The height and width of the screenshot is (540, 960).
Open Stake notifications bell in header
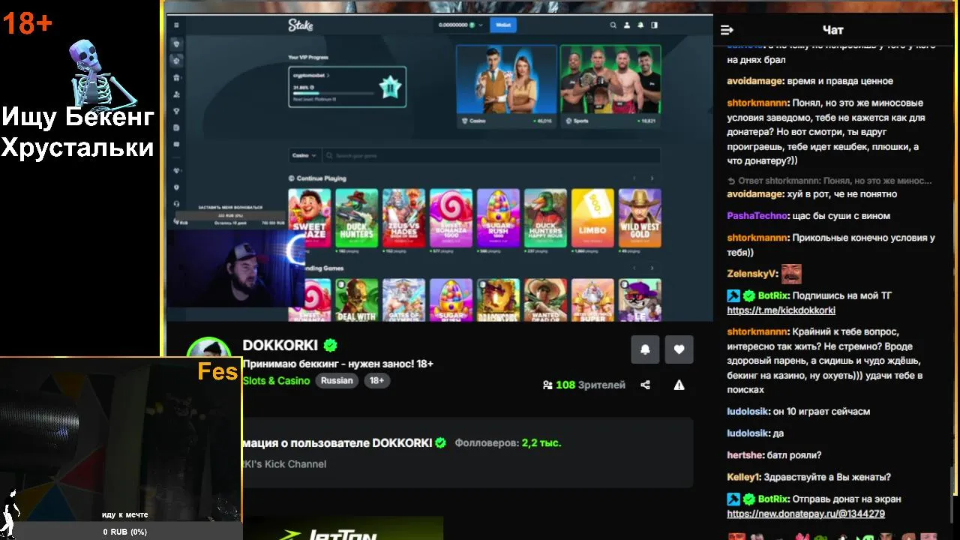(640, 25)
